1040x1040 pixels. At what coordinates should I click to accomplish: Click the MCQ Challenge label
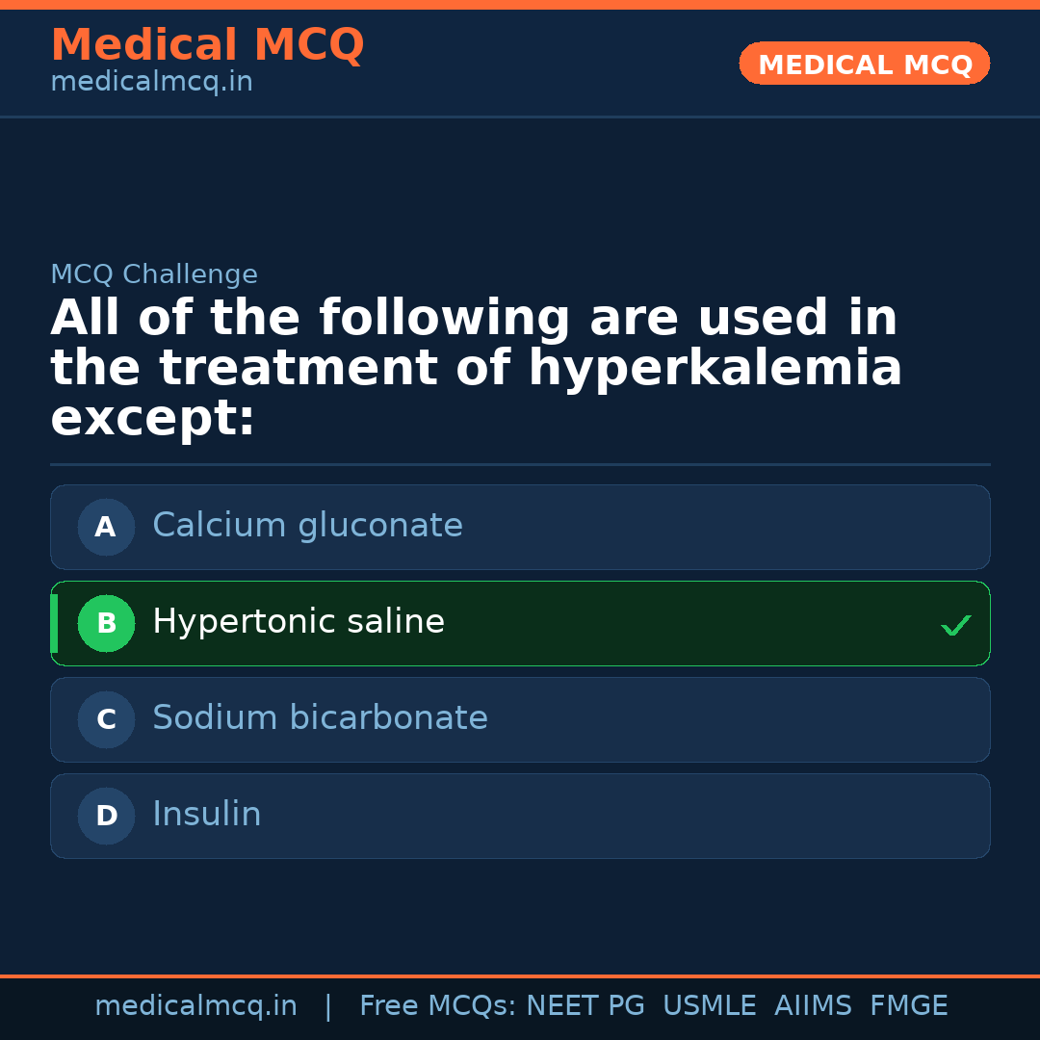coord(154,275)
